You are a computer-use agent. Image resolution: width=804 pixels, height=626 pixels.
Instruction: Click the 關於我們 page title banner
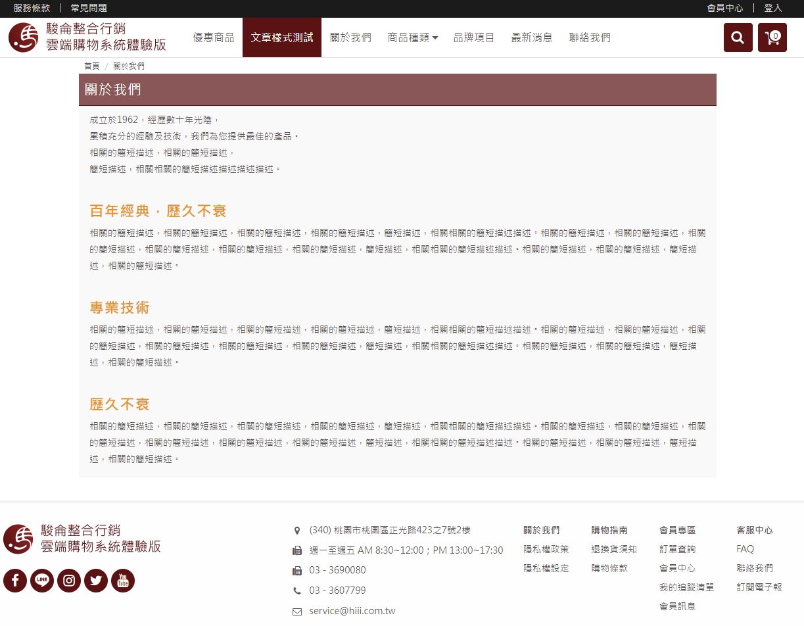pyautogui.click(x=398, y=89)
